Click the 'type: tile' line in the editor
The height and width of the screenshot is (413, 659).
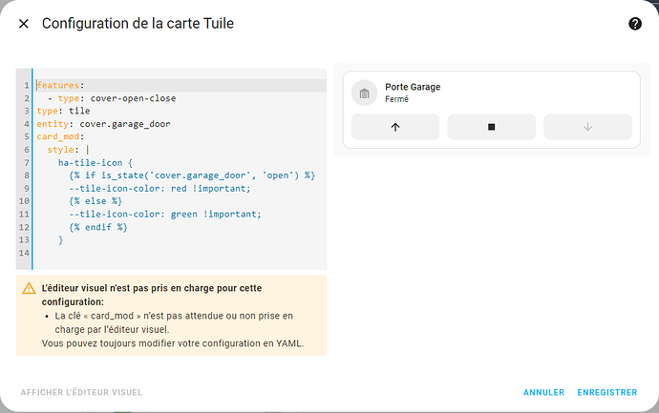63,111
